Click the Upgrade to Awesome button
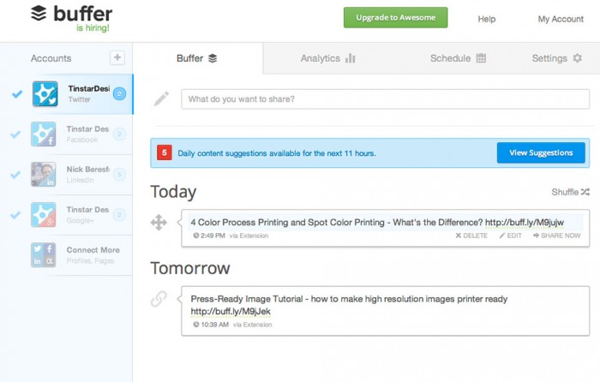Screen dimensions: 600x382 click(x=396, y=18)
